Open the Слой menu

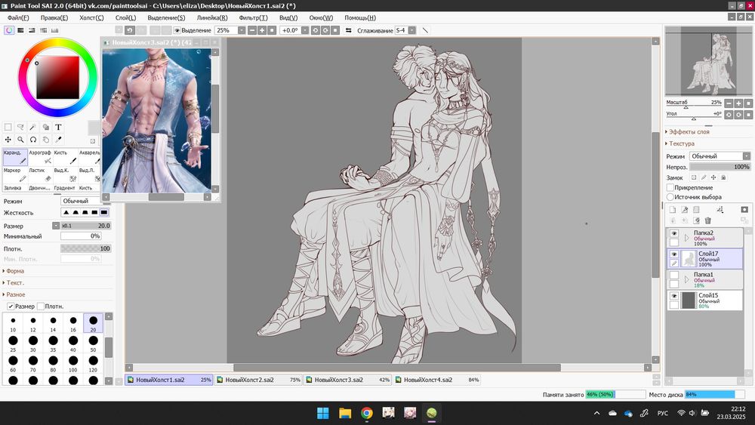click(125, 17)
